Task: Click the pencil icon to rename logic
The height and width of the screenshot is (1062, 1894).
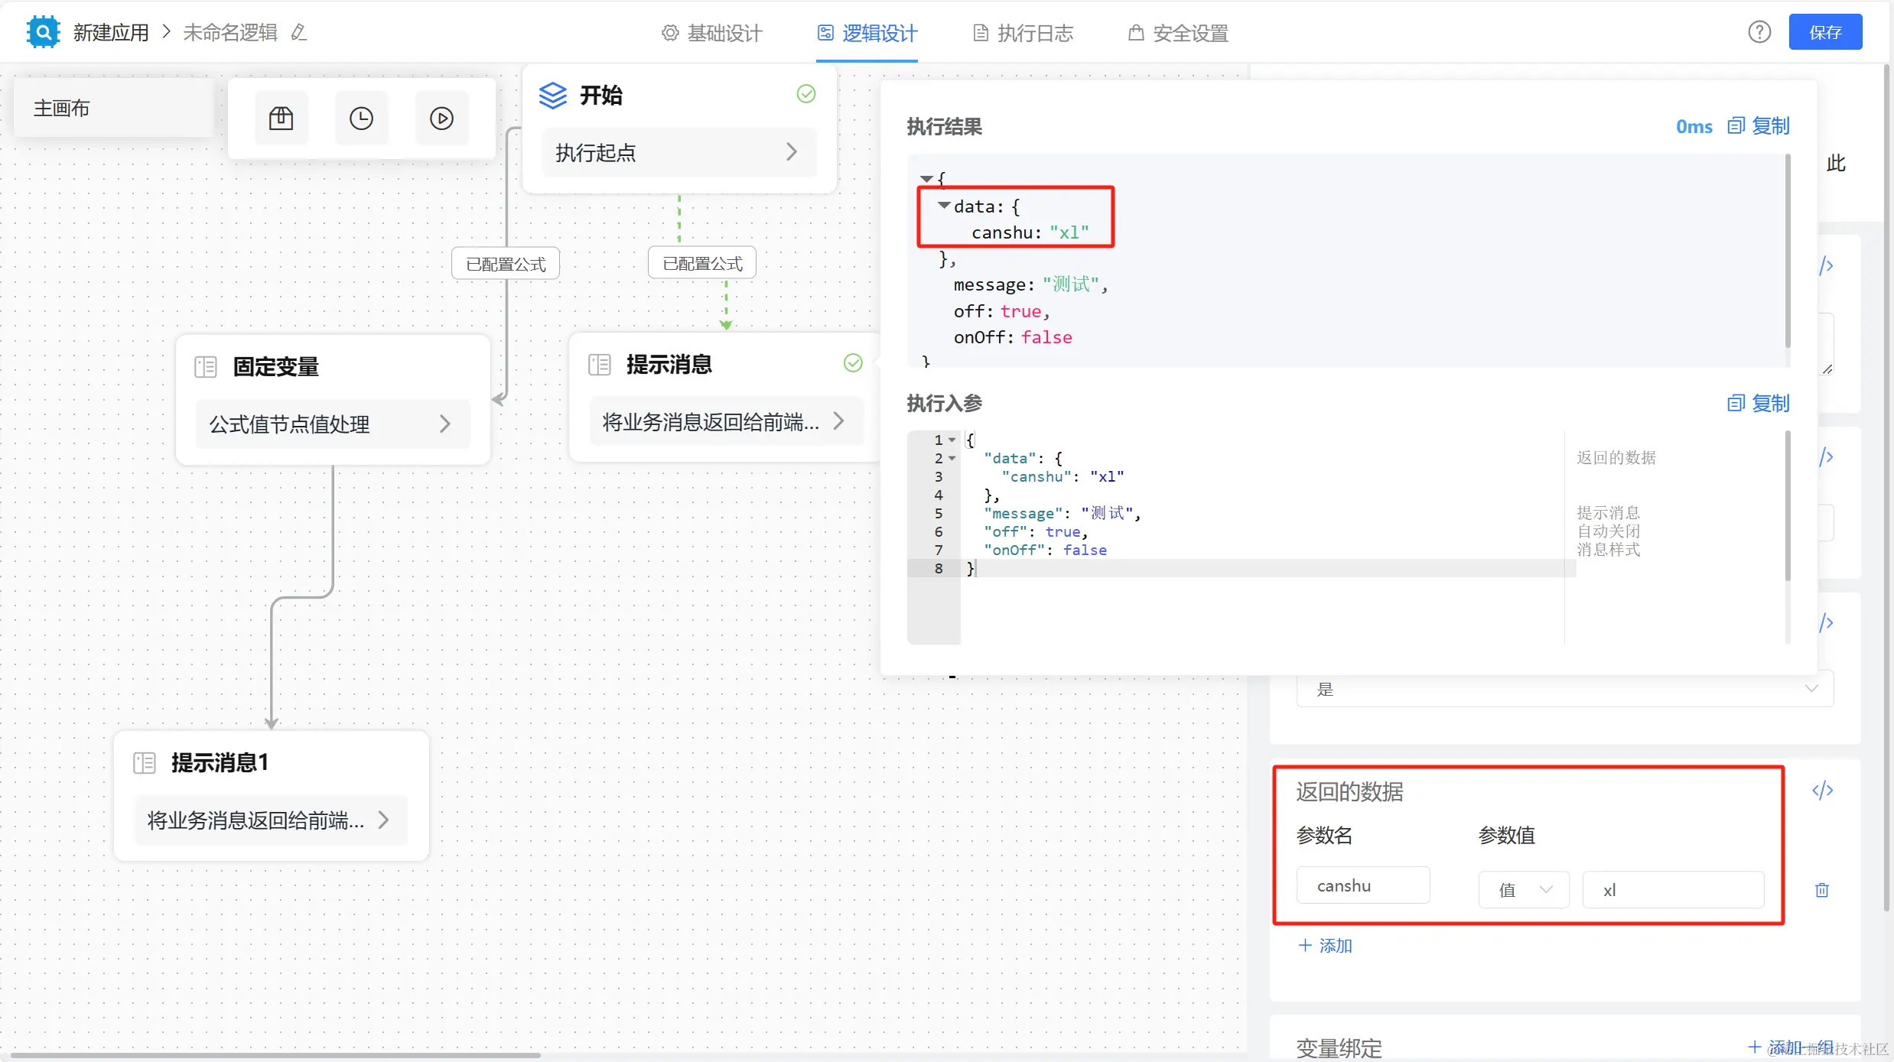Action: click(x=299, y=32)
